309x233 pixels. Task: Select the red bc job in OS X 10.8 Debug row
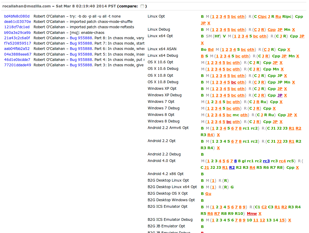click(234, 82)
